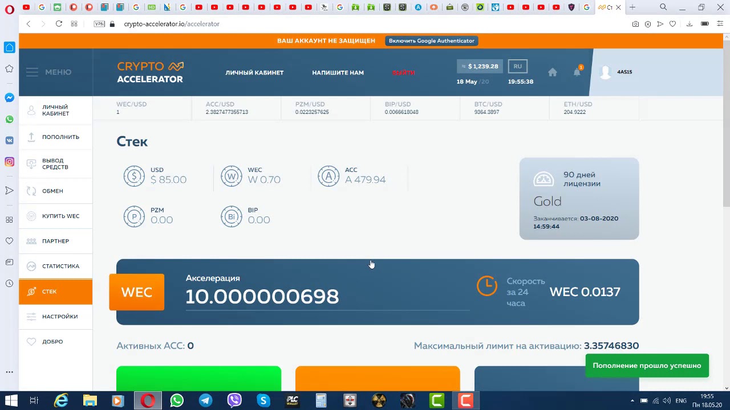Open Opera sidebar three-dots setup

[9, 372]
